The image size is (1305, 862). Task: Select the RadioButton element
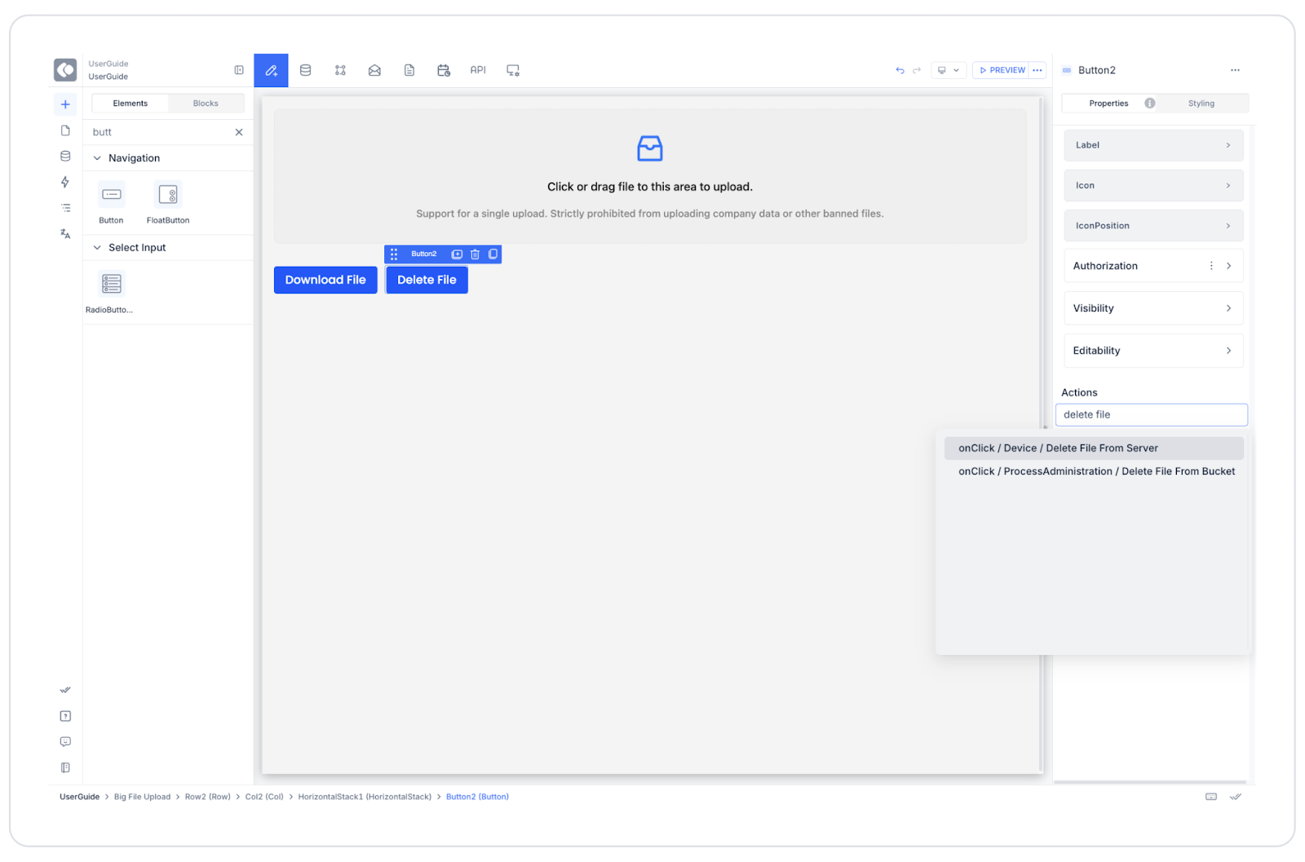tap(111, 292)
